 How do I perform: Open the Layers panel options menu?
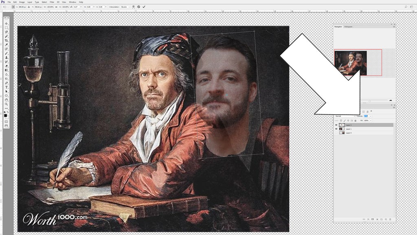[394, 107]
